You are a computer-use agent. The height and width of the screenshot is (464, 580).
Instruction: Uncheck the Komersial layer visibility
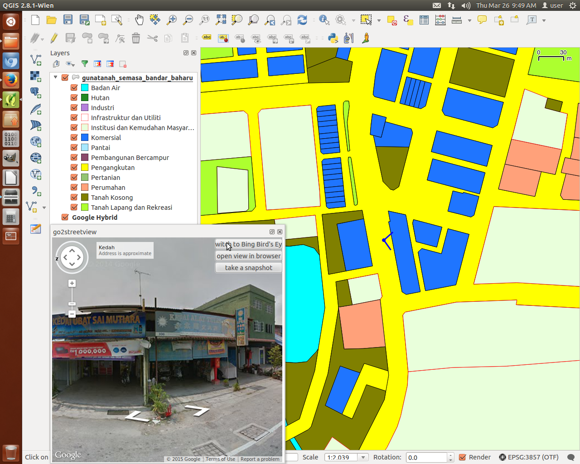coord(74,138)
